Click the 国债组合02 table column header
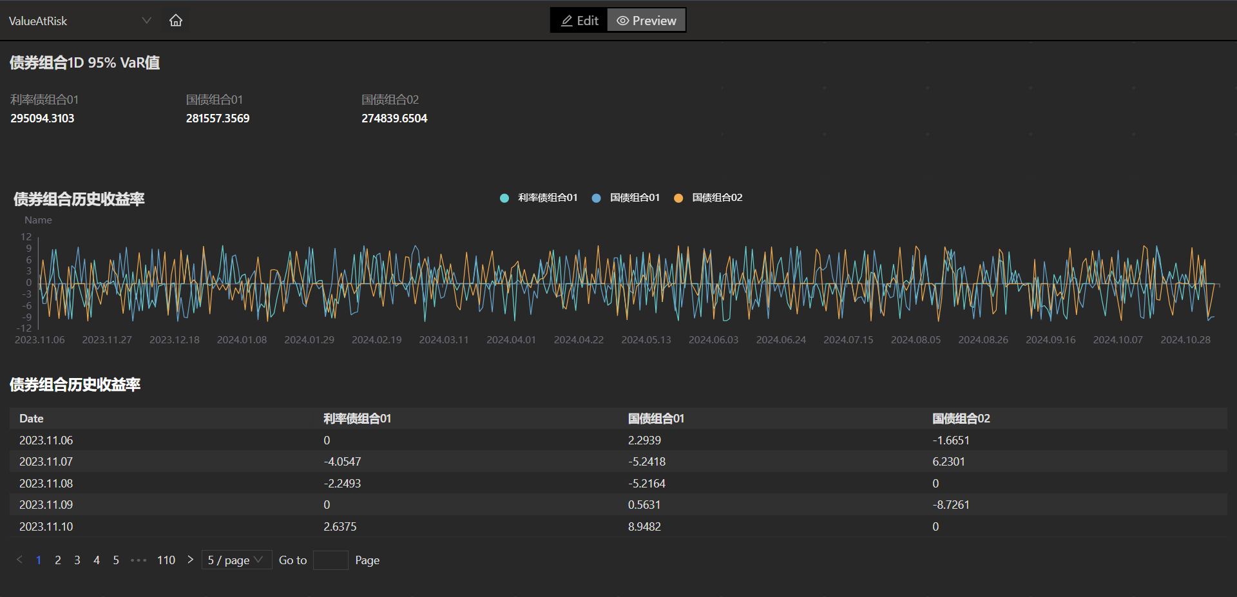This screenshot has width=1237, height=597. [x=961, y=419]
